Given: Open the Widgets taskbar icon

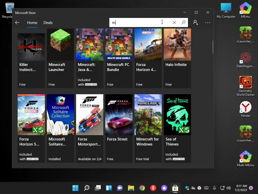Looking at the screenshot, I should click(109, 188).
